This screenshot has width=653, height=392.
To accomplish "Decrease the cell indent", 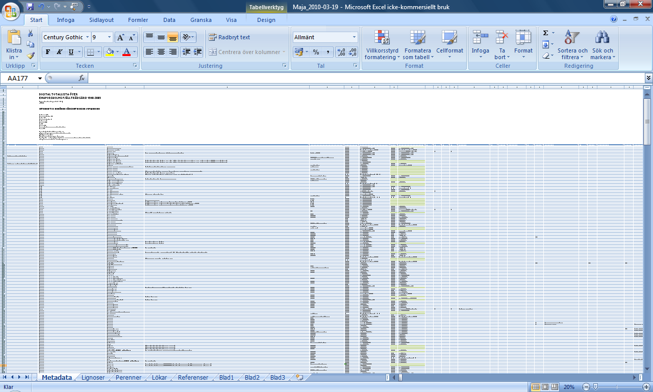I will 186,52.
